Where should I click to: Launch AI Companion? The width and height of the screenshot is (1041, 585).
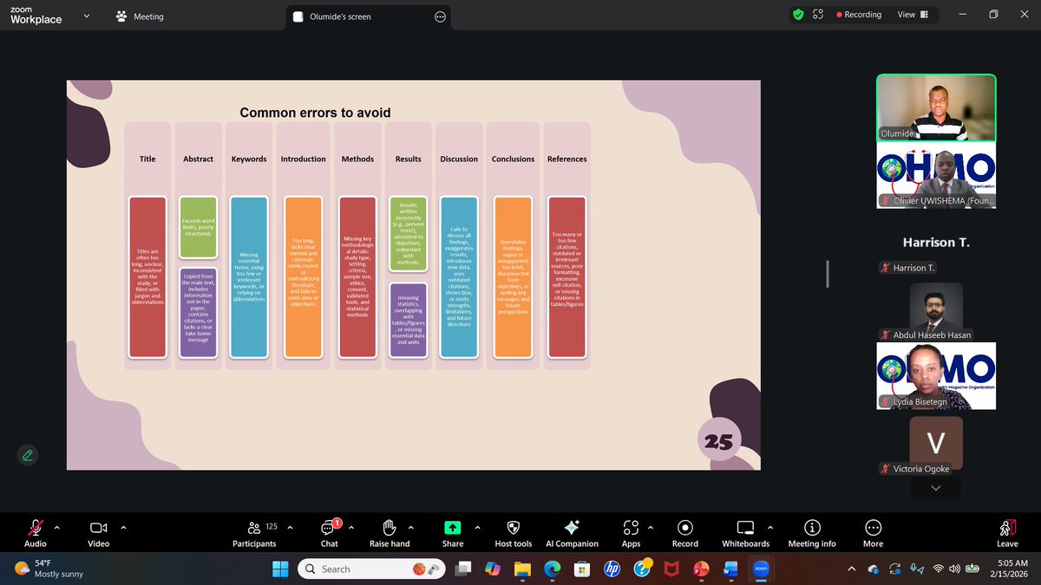572,533
